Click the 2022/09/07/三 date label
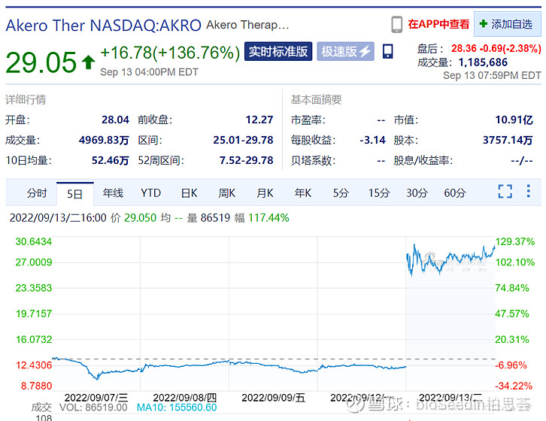 pos(96,398)
